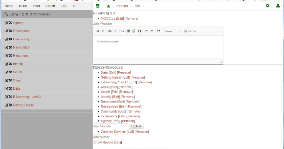The width and height of the screenshot is (284, 149).
Task: Switch to the Reader tab
Action: [123, 6]
